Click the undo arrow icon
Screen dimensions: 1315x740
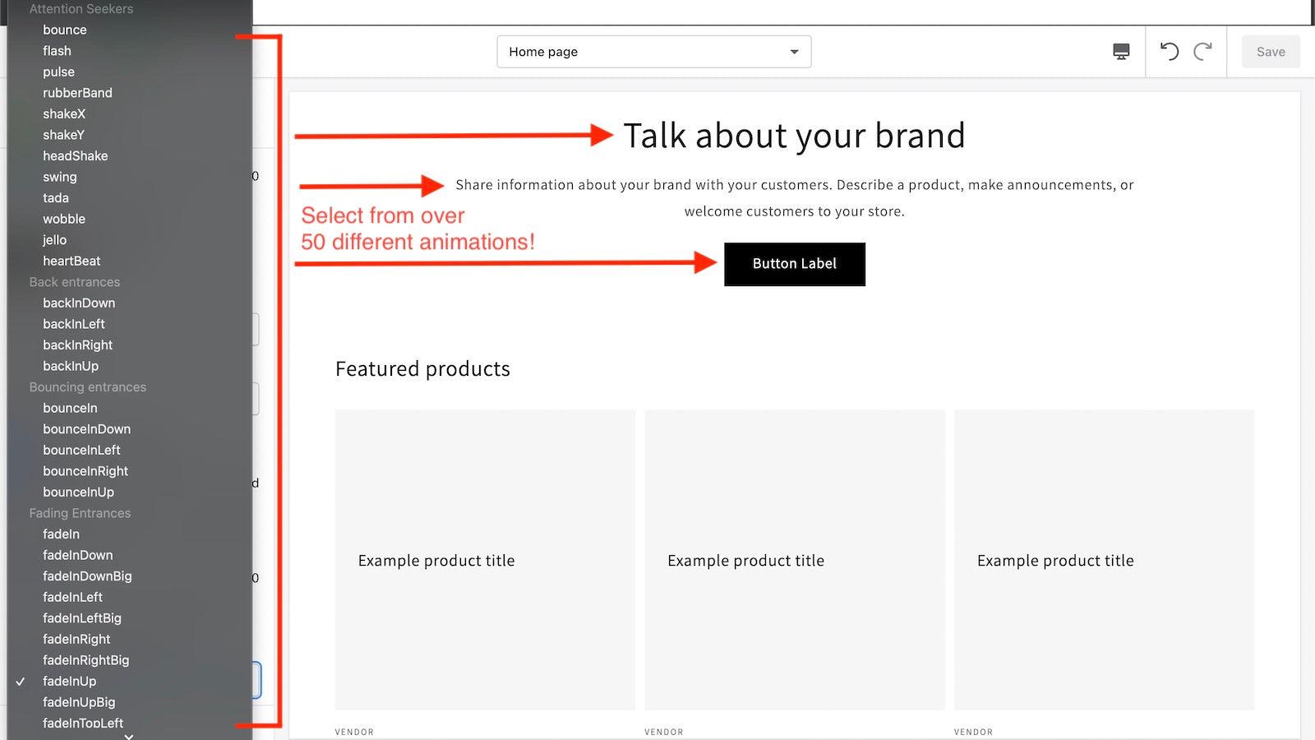coord(1169,52)
